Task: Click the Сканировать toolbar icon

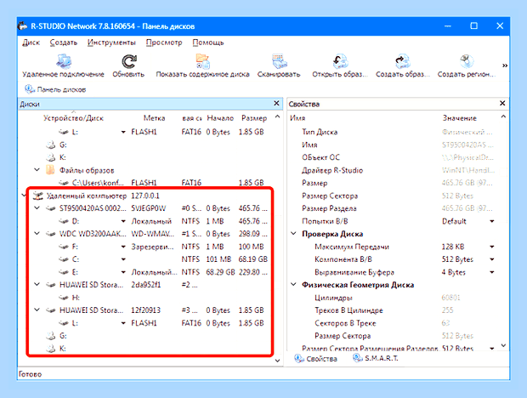Action: (x=279, y=61)
